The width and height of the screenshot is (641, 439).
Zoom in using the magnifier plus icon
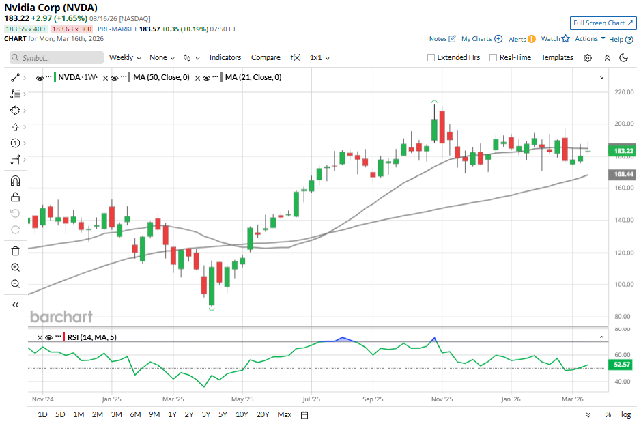point(15,268)
